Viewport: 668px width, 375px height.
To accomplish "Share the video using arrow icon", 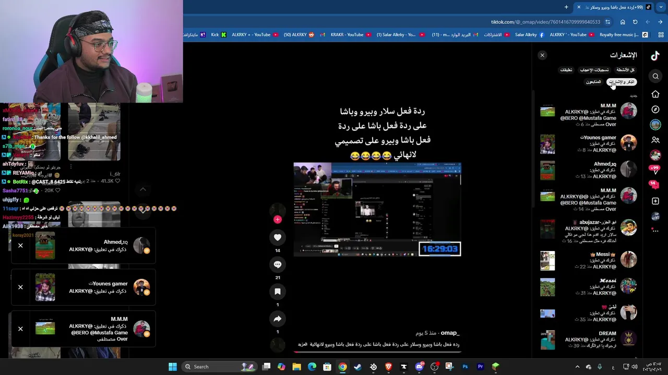I will point(278,319).
